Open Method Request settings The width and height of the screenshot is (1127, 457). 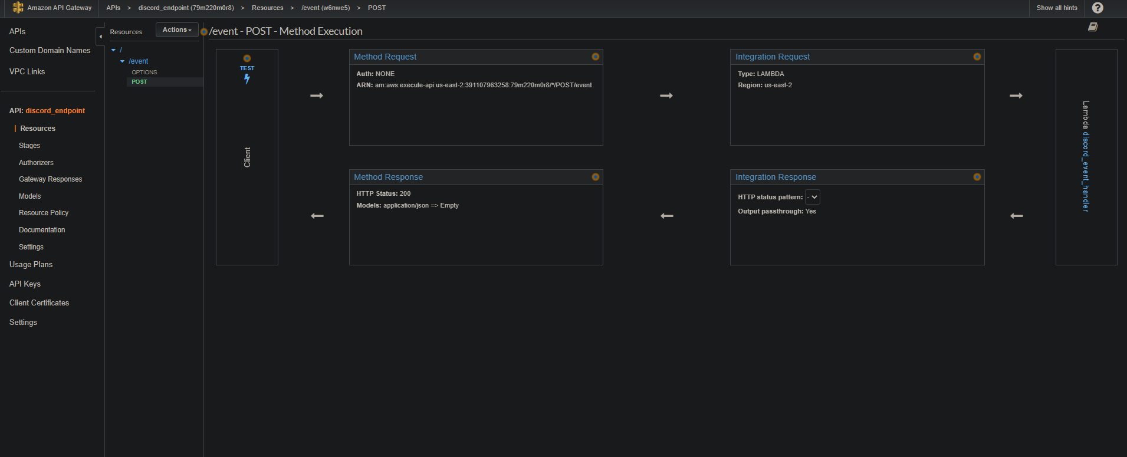[385, 57]
